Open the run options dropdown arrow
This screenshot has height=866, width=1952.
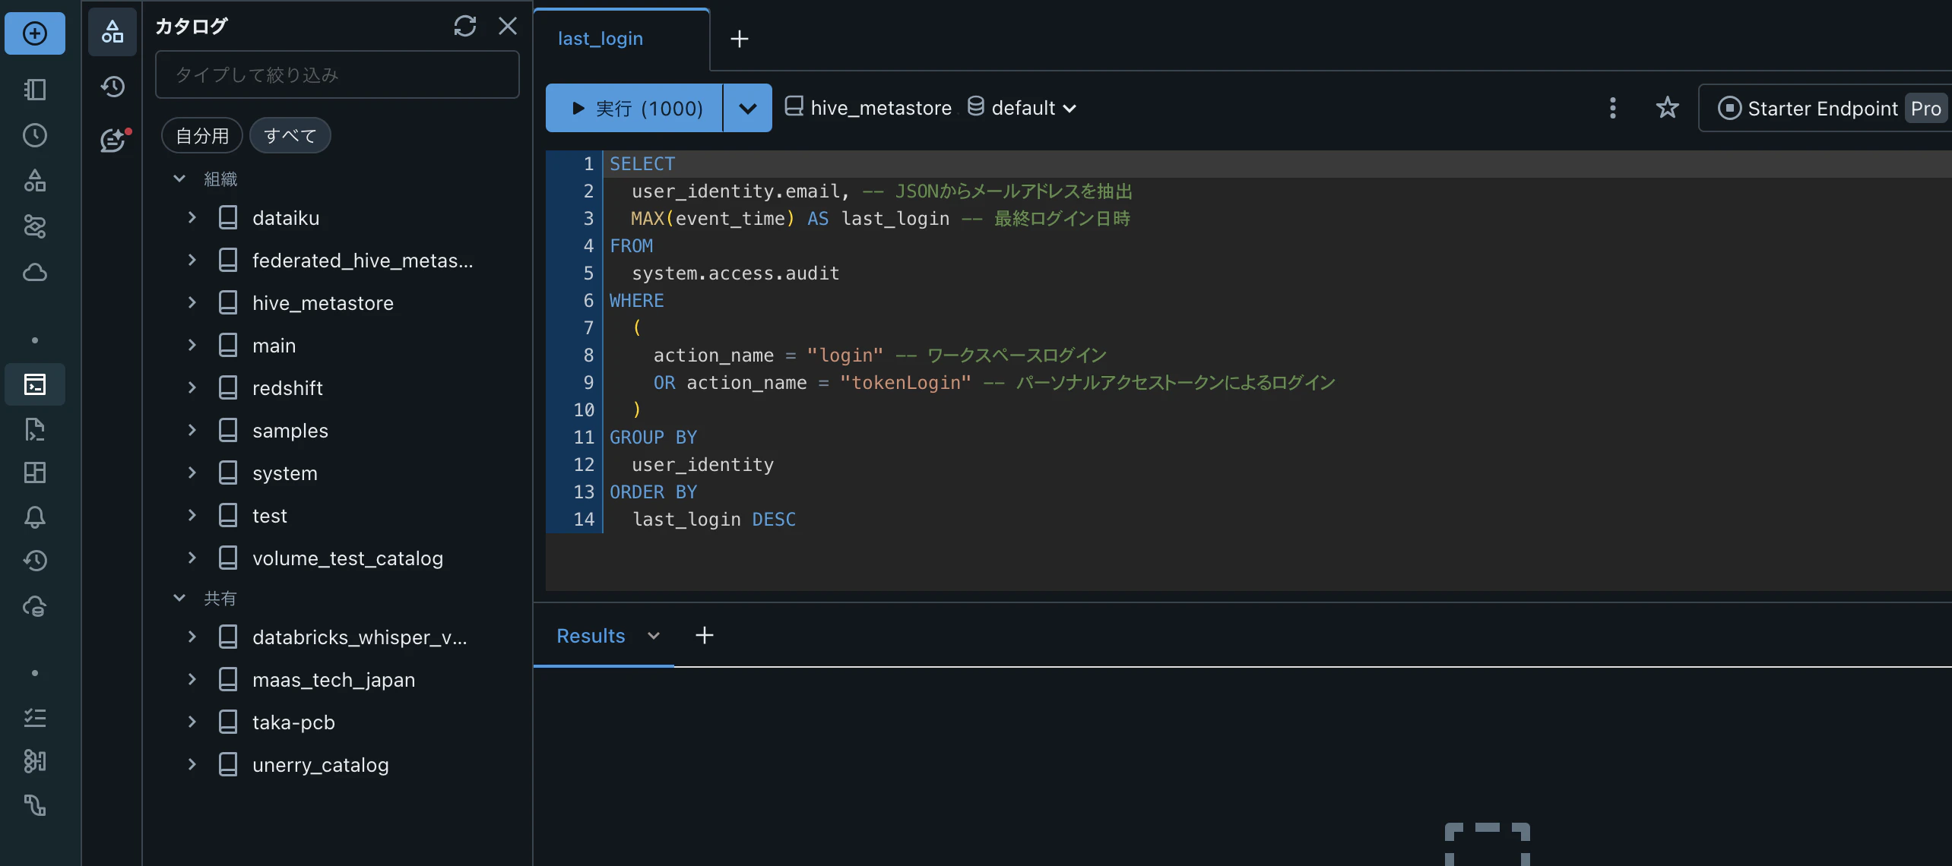click(x=748, y=108)
